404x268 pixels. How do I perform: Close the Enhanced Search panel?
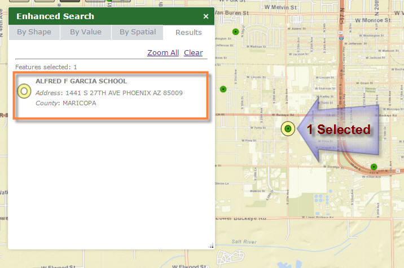(206, 16)
